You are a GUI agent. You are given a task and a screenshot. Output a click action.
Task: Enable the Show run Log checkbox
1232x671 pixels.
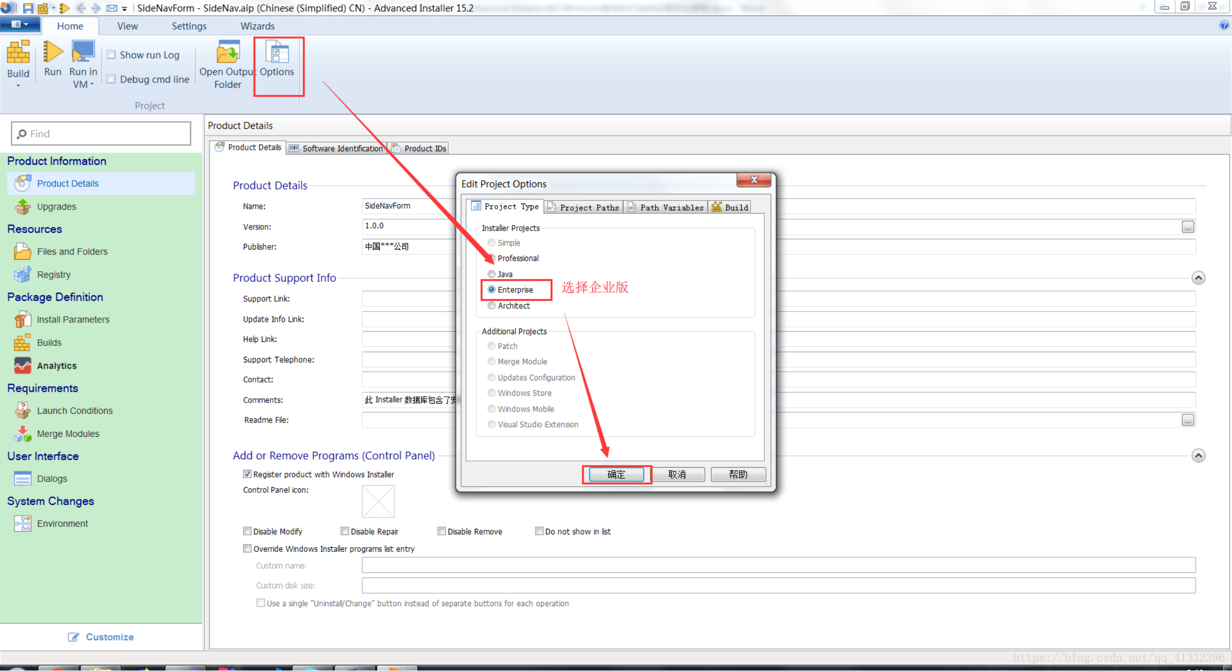(111, 54)
